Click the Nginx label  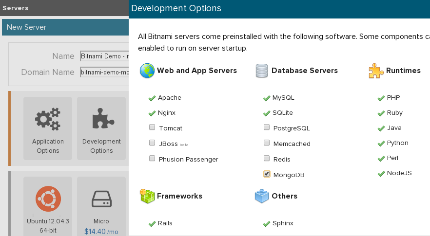167,113
